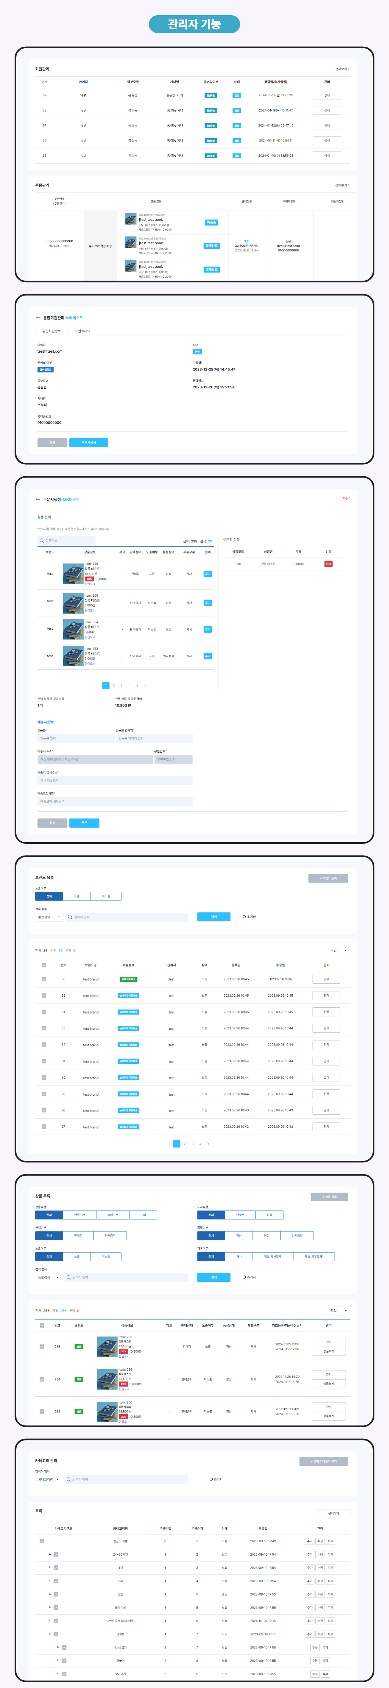Toggle header select-all checkbox in product table
This screenshot has height=1688, width=389.
point(42,1325)
